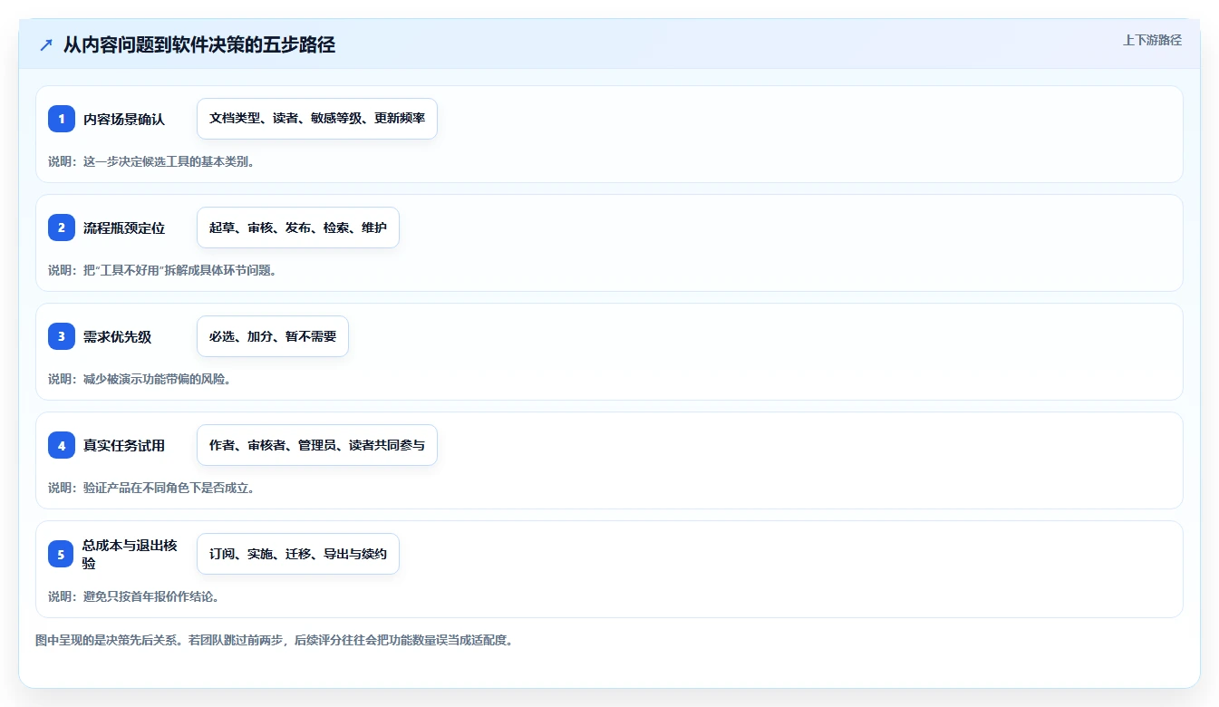Select the step title 需求优先级

(118, 336)
